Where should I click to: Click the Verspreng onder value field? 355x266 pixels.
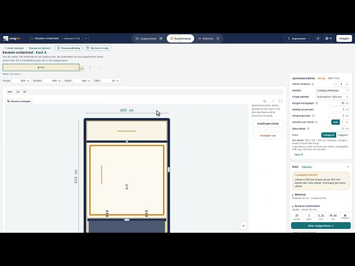pos(339,116)
